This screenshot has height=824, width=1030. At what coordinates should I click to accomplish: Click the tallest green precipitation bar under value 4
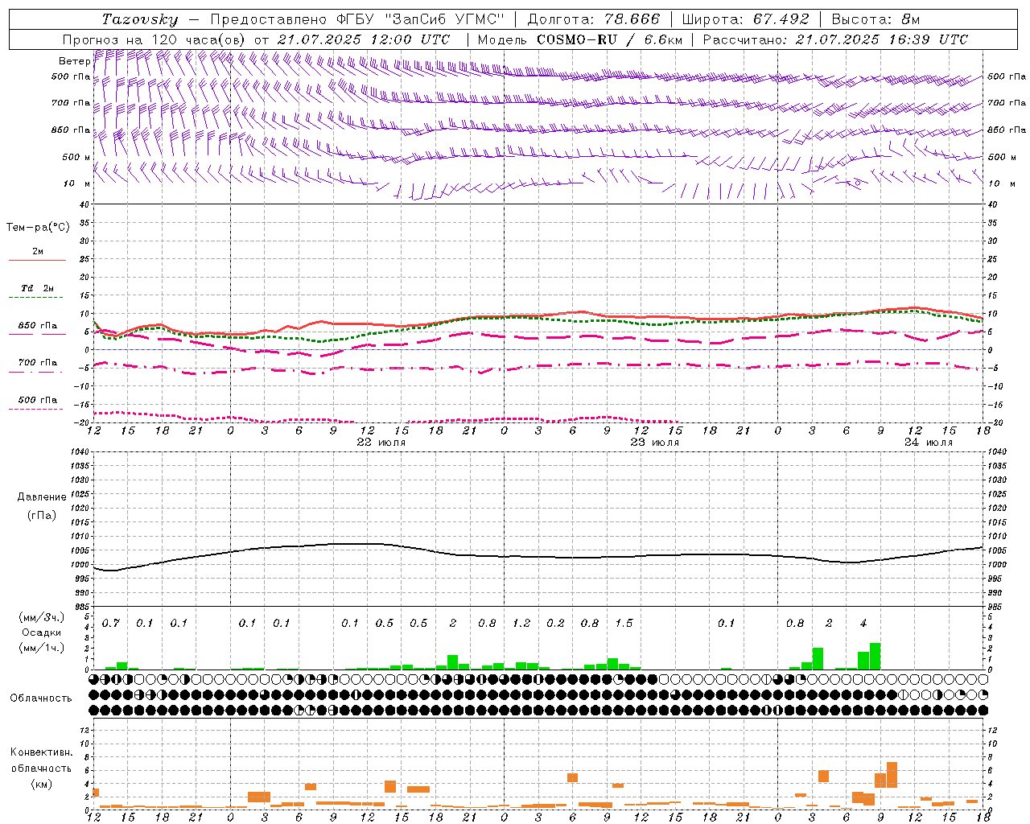(x=875, y=657)
